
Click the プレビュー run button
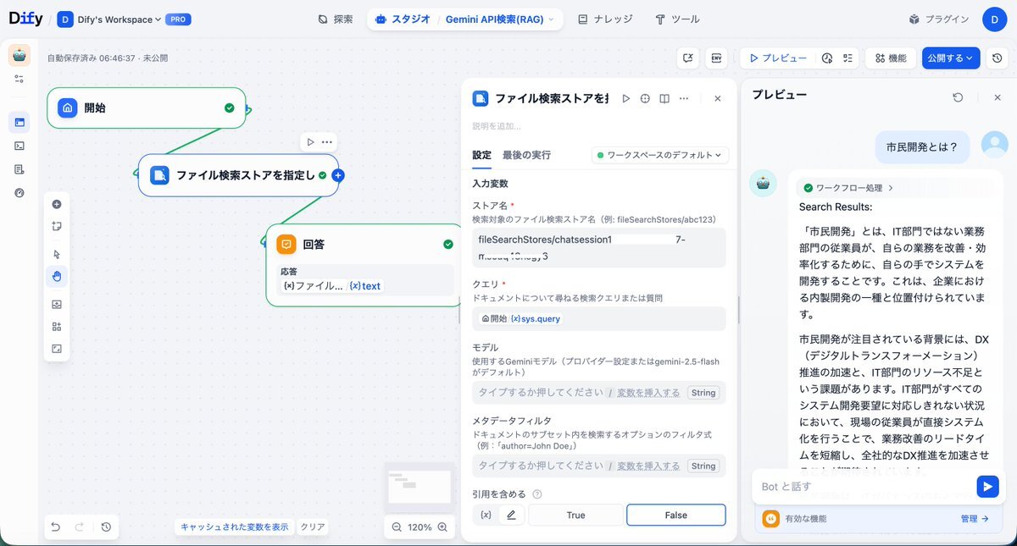click(776, 58)
